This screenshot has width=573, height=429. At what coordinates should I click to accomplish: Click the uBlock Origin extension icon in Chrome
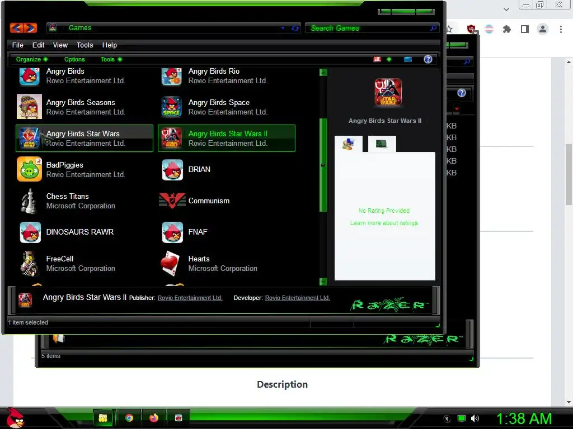click(471, 29)
